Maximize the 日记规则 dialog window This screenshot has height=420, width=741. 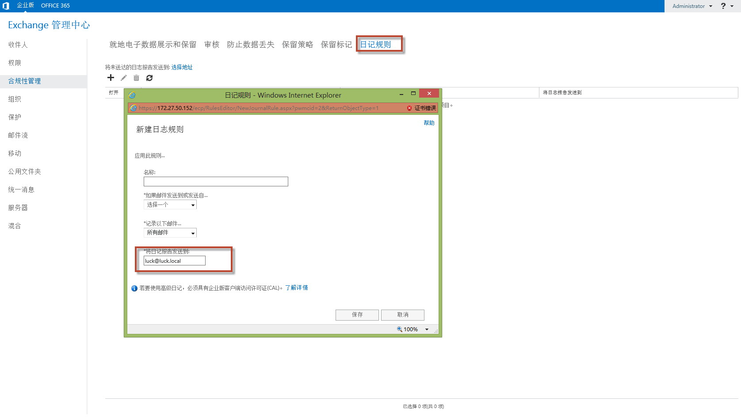tap(413, 94)
